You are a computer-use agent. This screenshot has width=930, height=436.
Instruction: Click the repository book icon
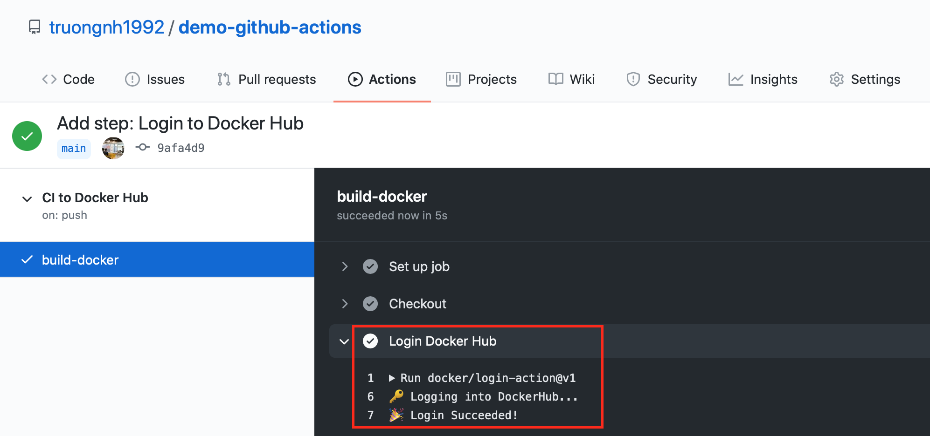[35, 27]
